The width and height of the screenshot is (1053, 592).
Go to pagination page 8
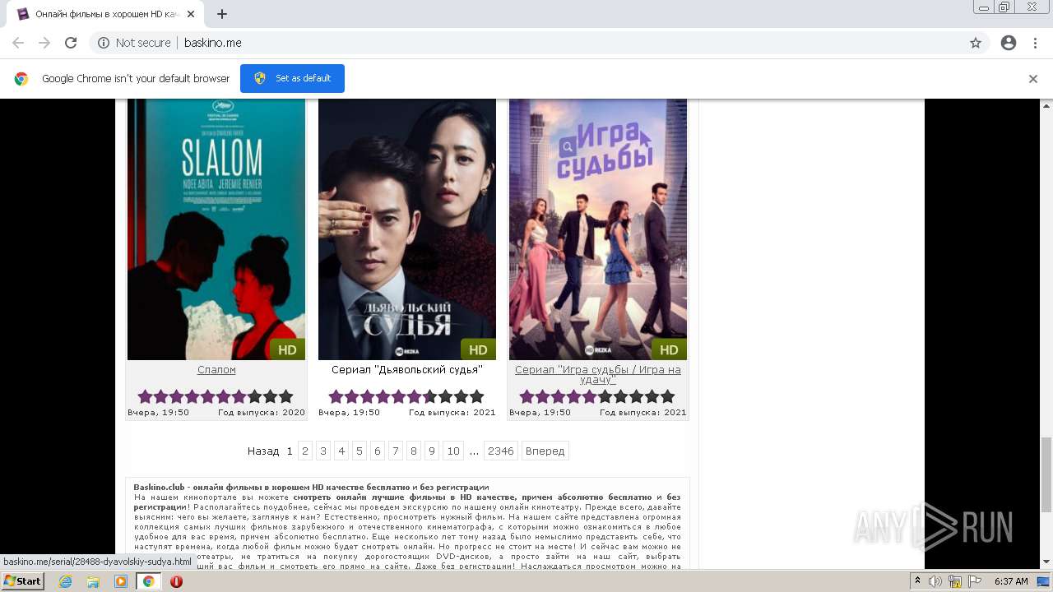pyautogui.click(x=414, y=451)
